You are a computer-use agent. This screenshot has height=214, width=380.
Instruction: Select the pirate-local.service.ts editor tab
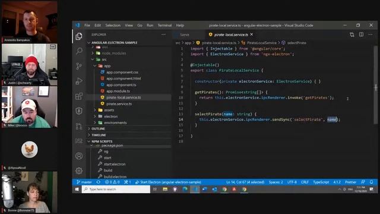point(231,34)
